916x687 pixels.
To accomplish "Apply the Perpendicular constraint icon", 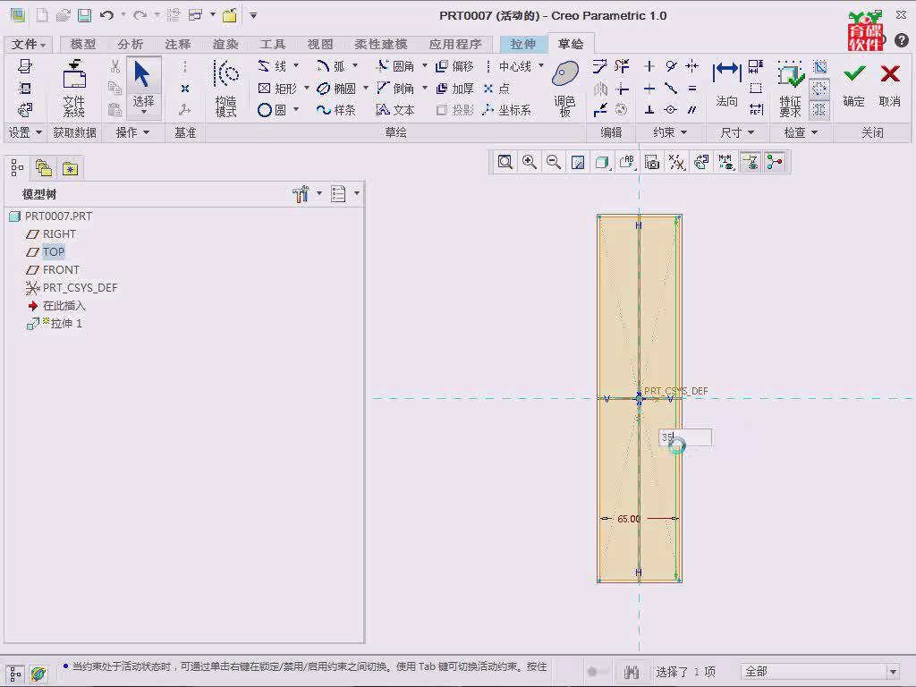I will [x=649, y=110].
